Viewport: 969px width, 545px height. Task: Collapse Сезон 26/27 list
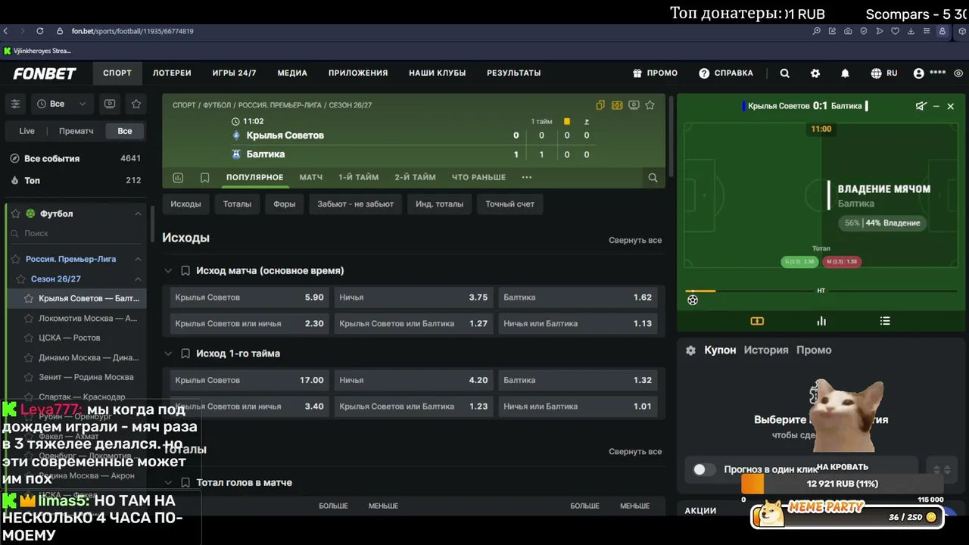click(x=138, y=279)
